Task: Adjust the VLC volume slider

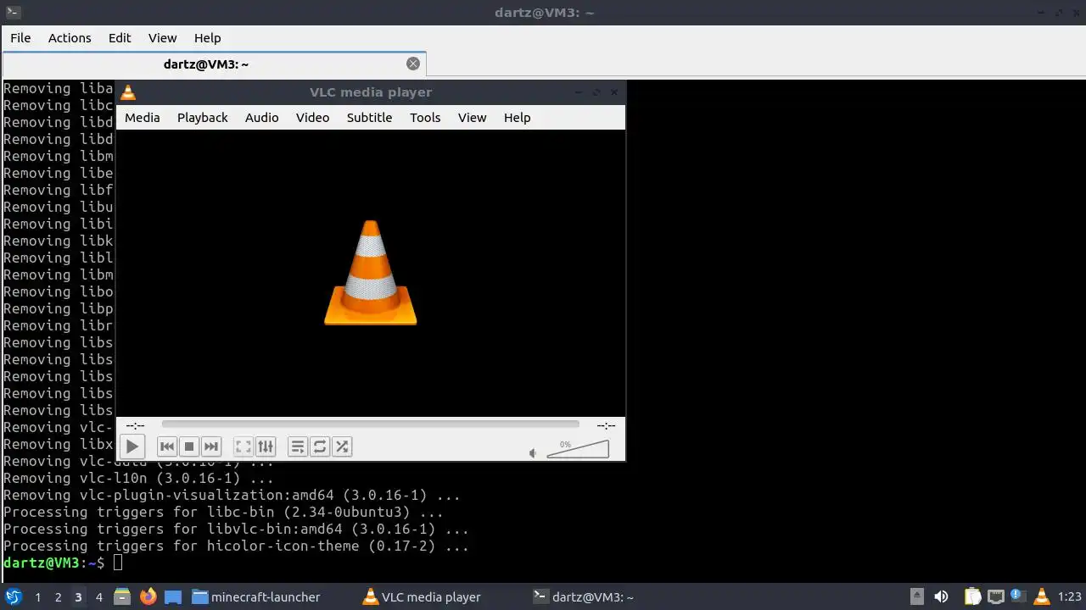Action: (x=578, y=450)
